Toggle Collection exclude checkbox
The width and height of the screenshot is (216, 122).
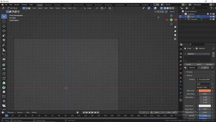click(x=208, y=14)
